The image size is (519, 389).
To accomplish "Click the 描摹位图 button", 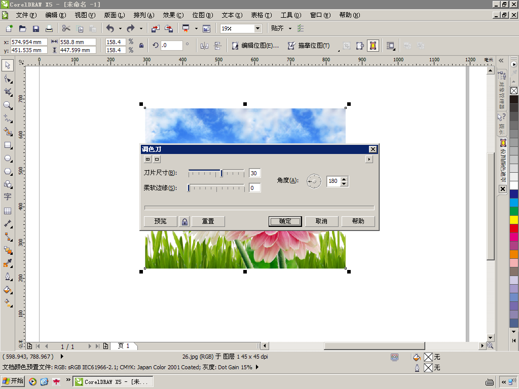I will pyautogui.click(x=309, y=46).
